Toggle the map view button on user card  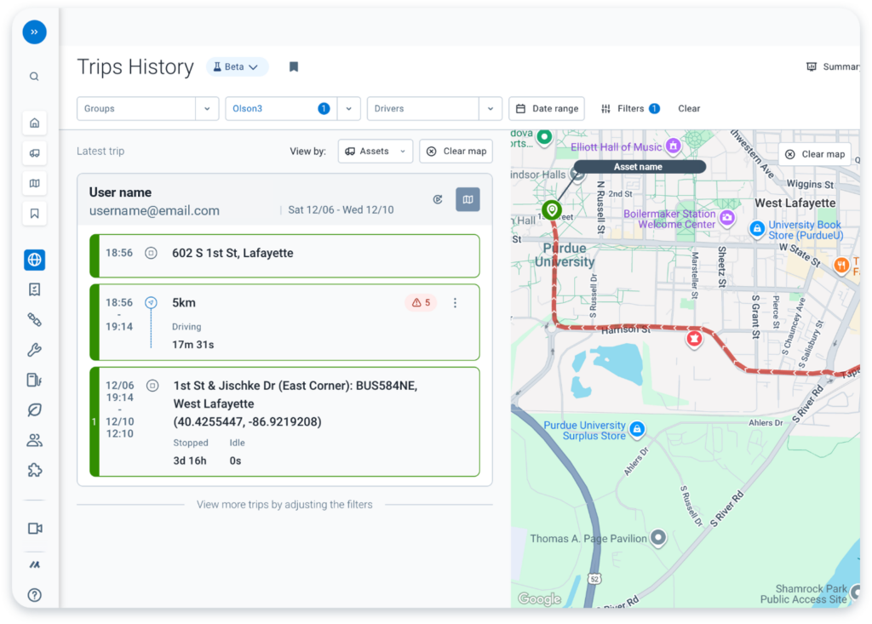tap(468, 199)
